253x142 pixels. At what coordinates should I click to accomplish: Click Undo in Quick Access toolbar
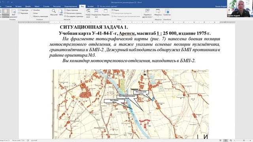point(3,2)
